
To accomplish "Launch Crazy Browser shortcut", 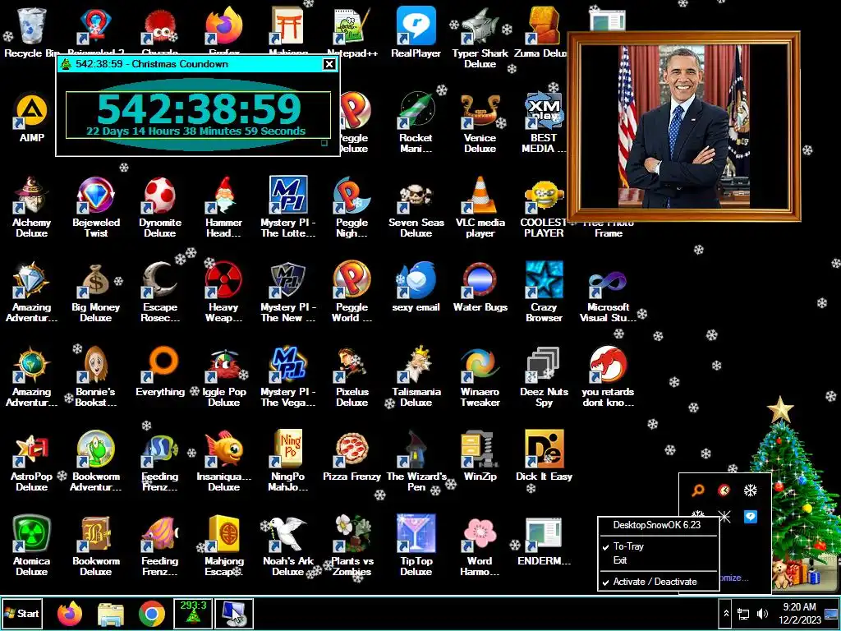I will tap(544, 292).
